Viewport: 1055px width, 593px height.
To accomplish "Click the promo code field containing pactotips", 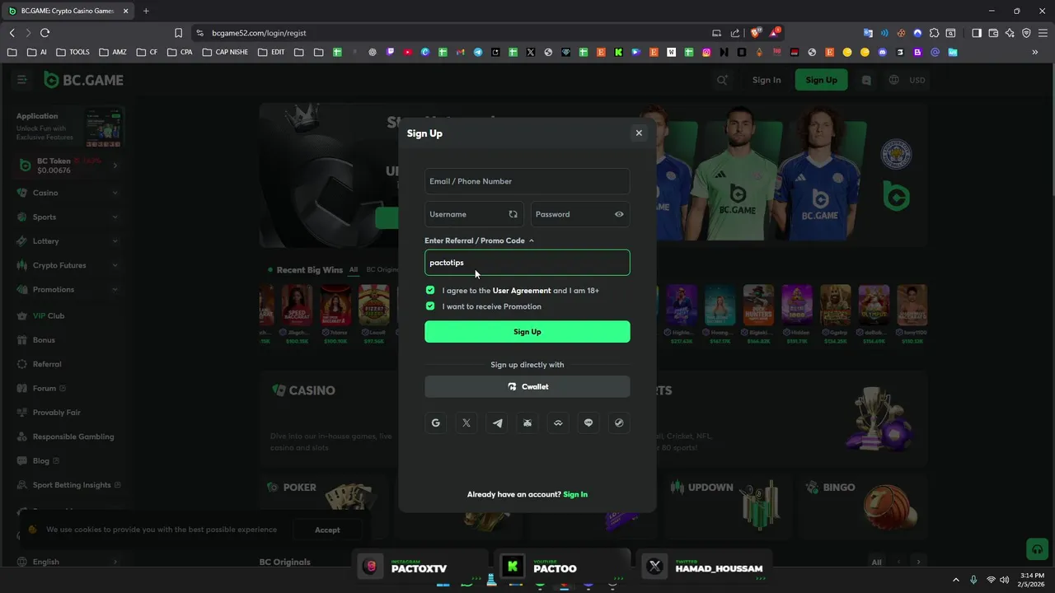I will [x=527, y=263].
